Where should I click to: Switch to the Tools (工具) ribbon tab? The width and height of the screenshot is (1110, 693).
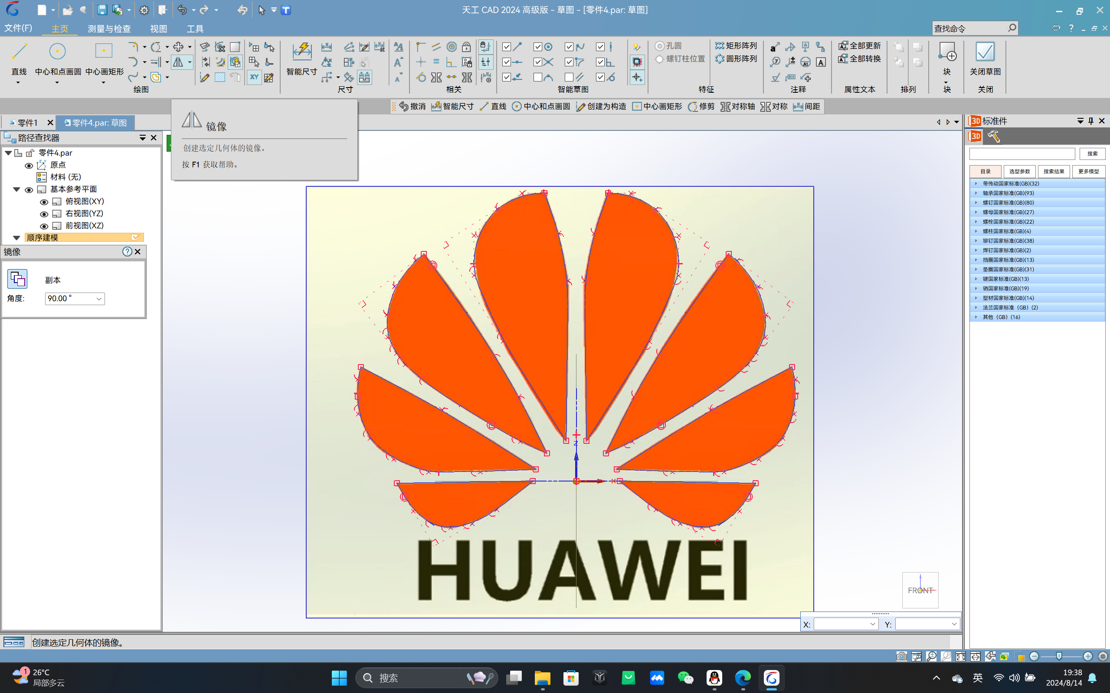(x=195, y=29)
